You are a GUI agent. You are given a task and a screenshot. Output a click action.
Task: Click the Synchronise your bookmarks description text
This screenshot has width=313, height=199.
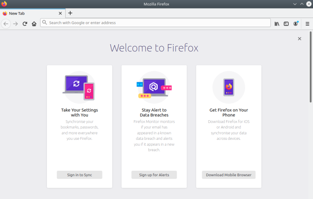79,130
